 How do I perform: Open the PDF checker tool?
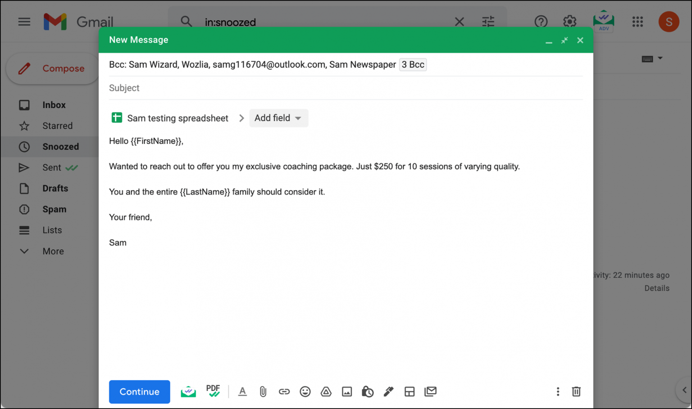213,391
